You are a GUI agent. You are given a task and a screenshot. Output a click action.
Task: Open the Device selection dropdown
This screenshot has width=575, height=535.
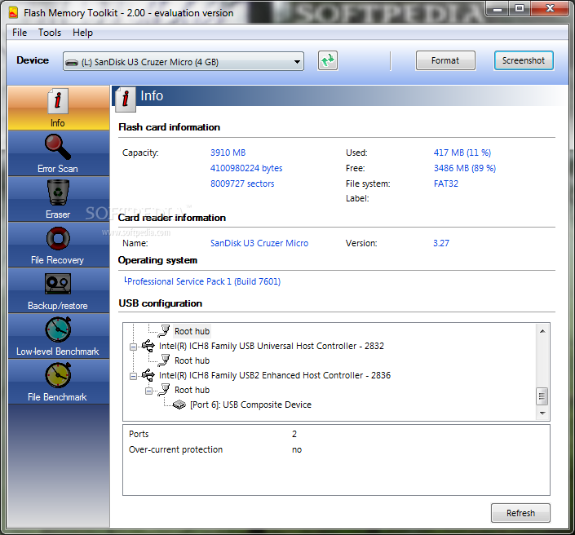(184, 61)
